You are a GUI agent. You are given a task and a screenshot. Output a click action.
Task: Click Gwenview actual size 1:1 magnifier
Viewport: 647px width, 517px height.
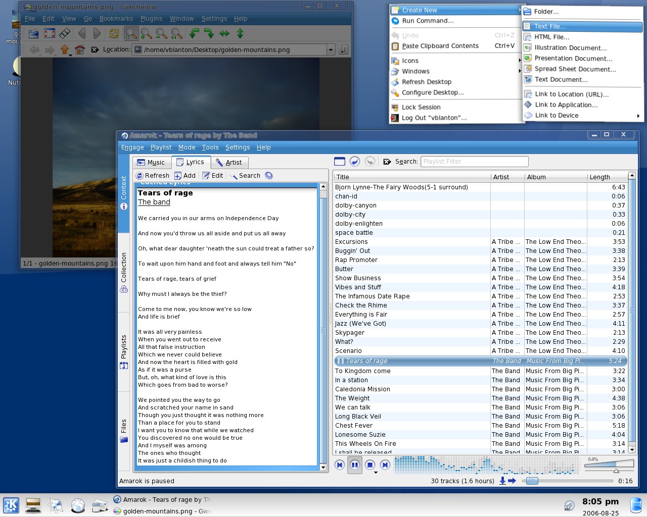click(177, 34)
